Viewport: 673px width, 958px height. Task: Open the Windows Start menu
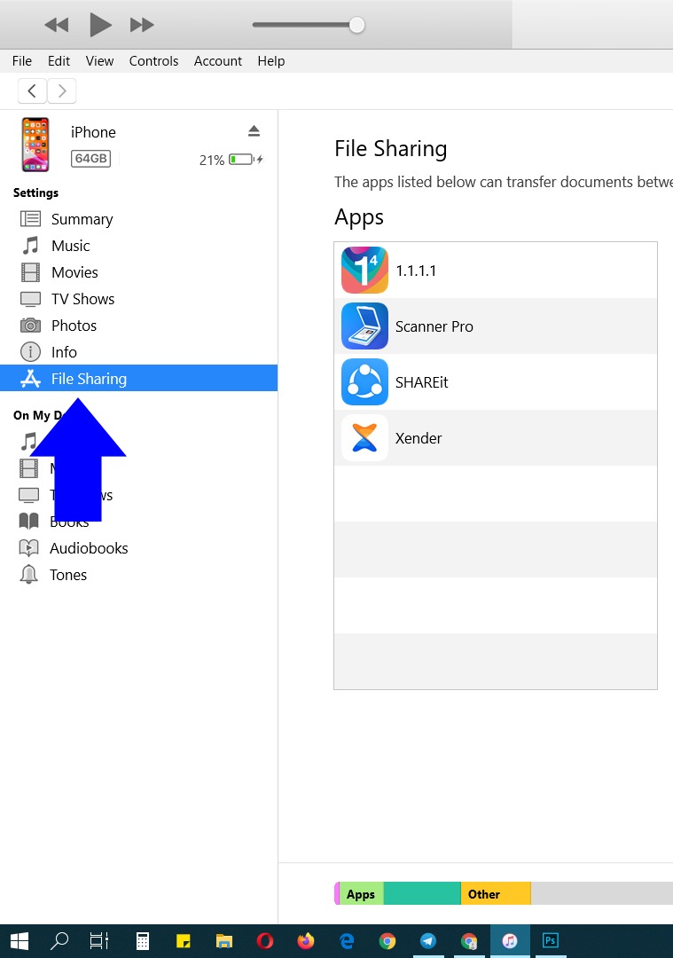20,941
